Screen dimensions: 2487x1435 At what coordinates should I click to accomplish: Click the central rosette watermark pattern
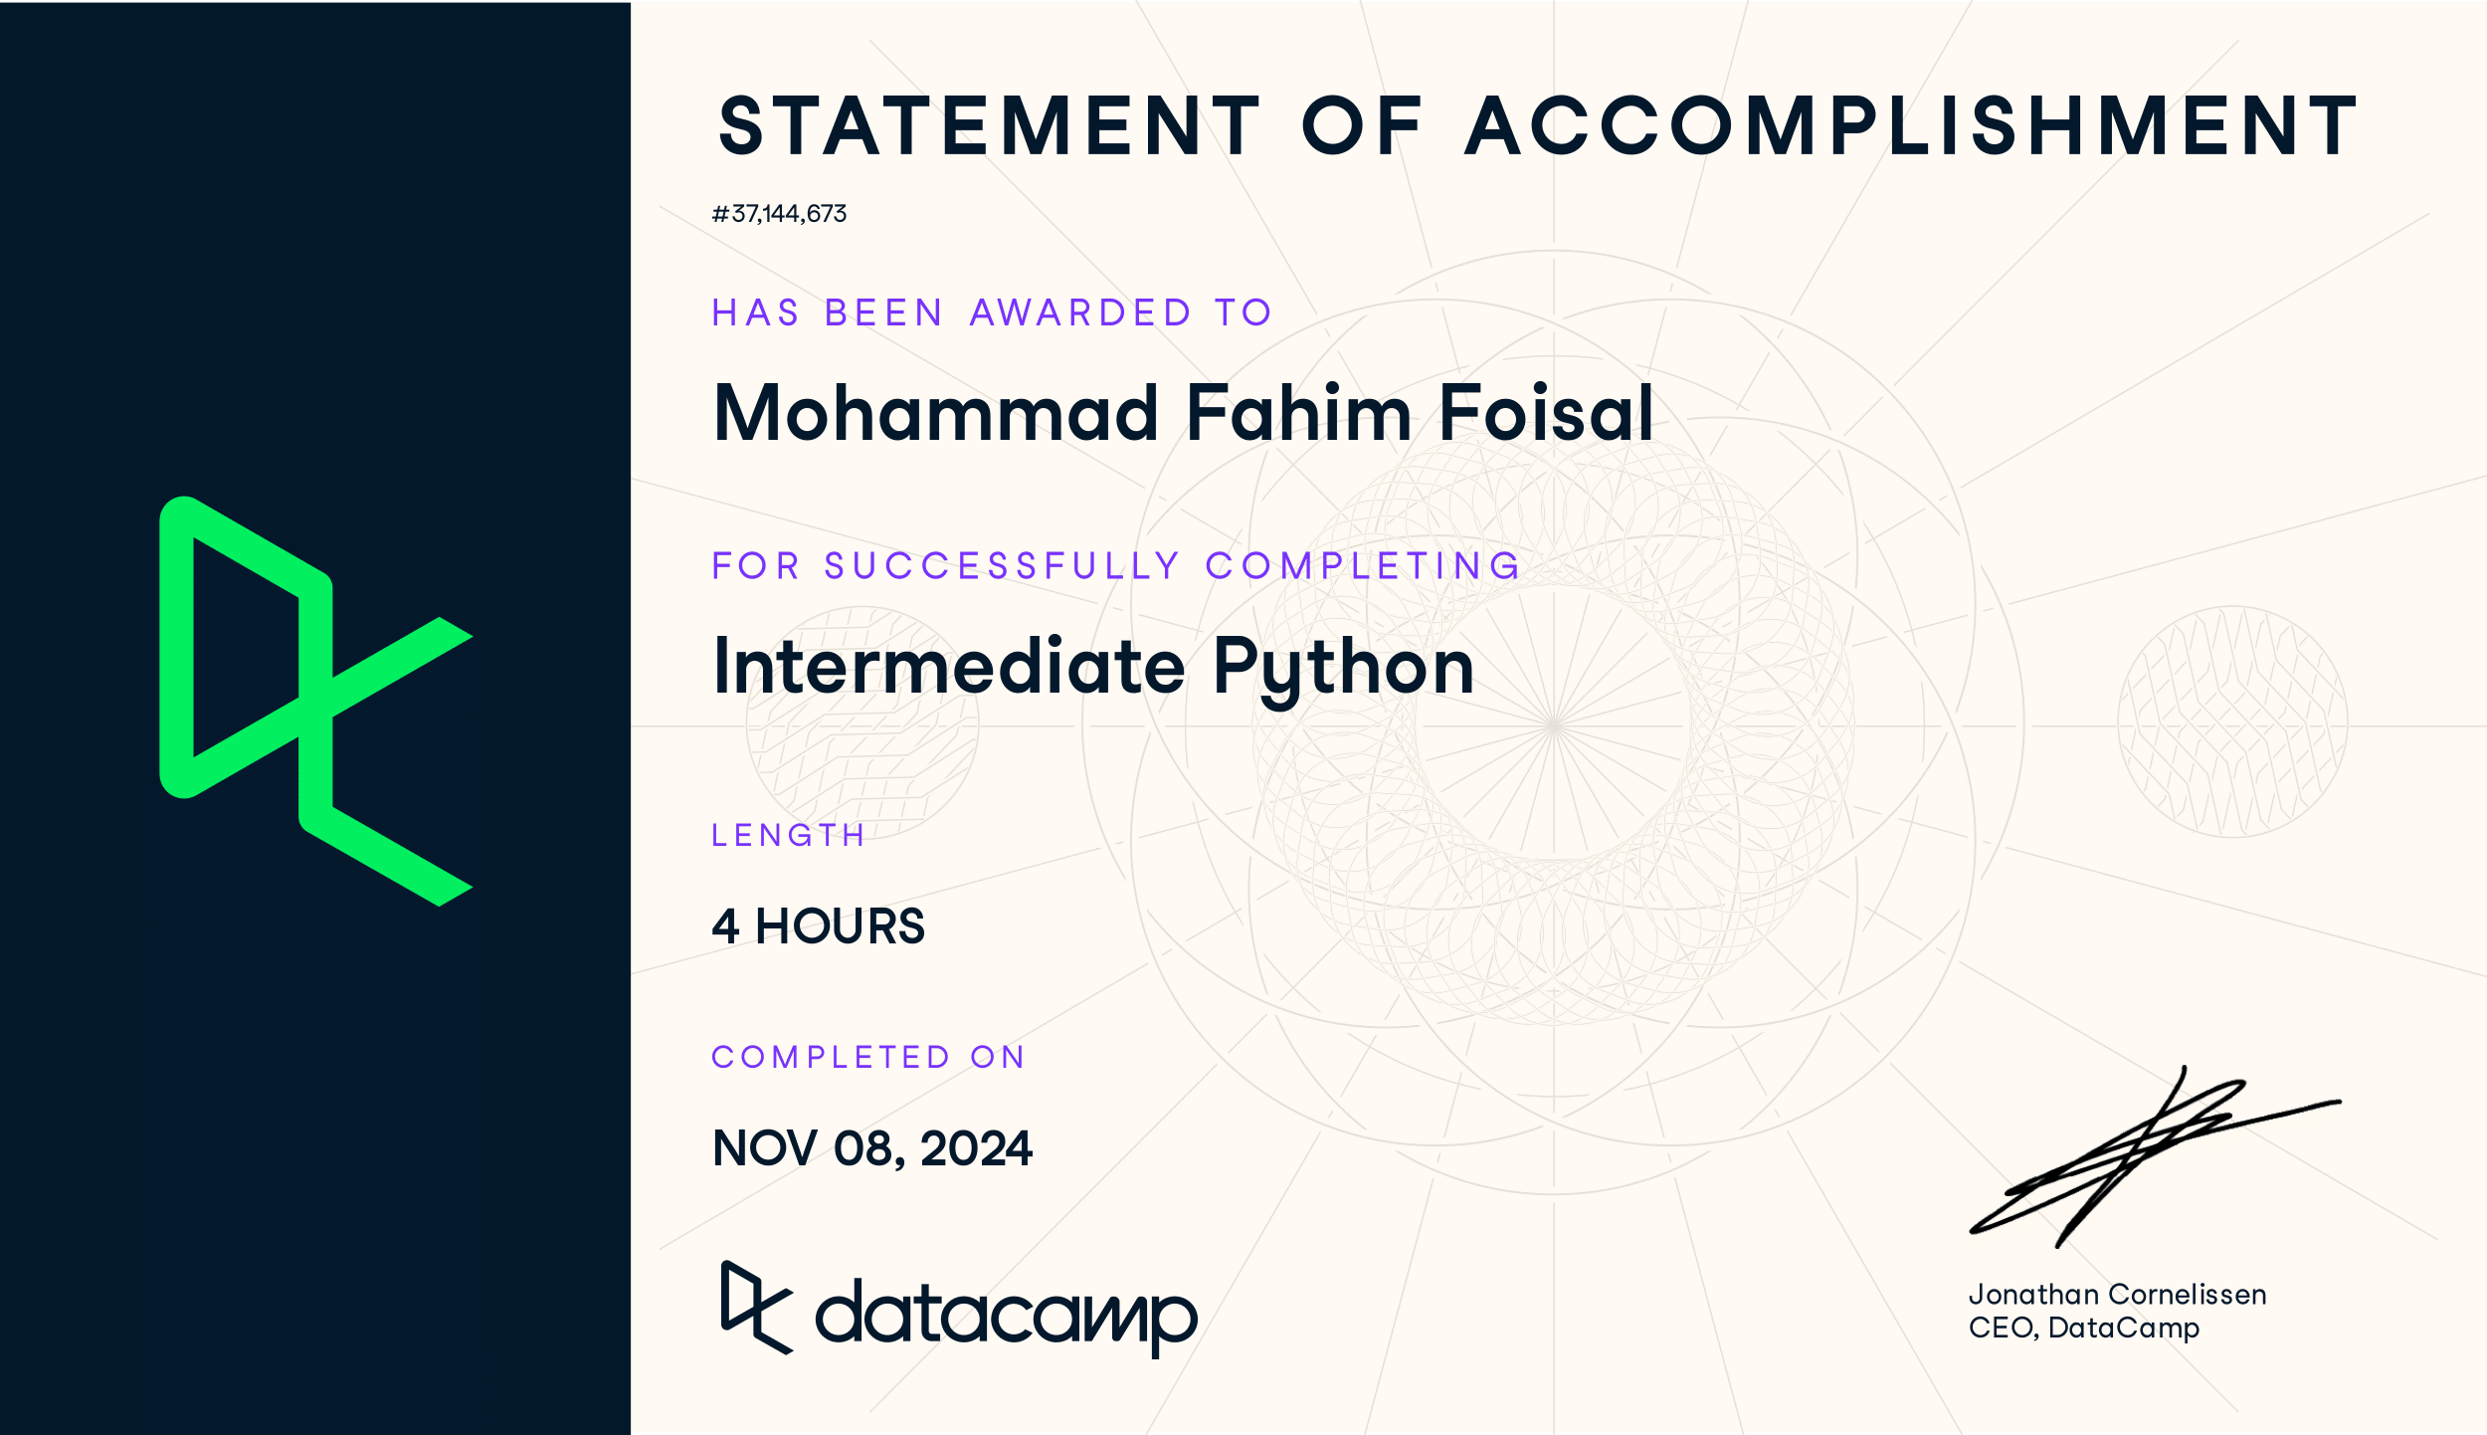(1553, 723)
